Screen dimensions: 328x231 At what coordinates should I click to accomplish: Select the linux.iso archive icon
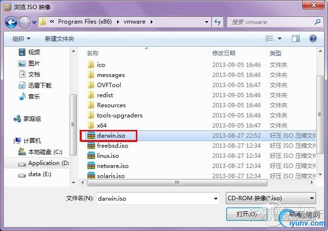pyautogui.click(x=91, y=155)
